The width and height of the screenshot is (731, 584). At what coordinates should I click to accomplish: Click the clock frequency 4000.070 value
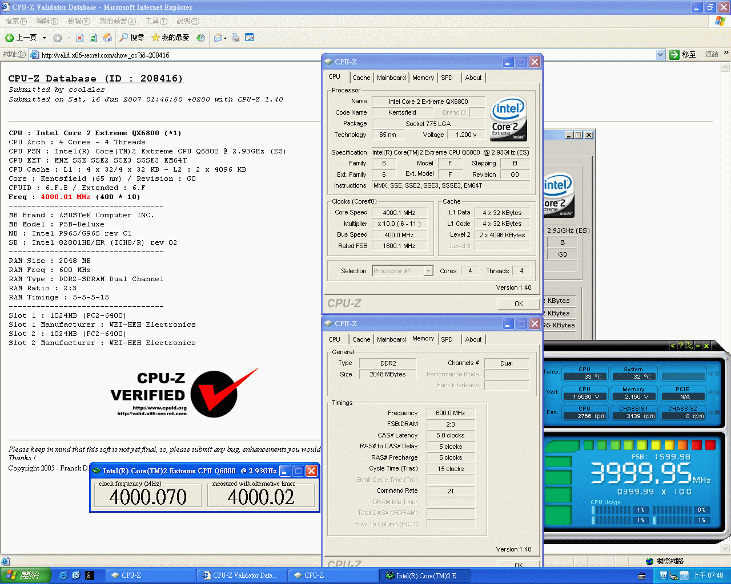pos(148,497)
